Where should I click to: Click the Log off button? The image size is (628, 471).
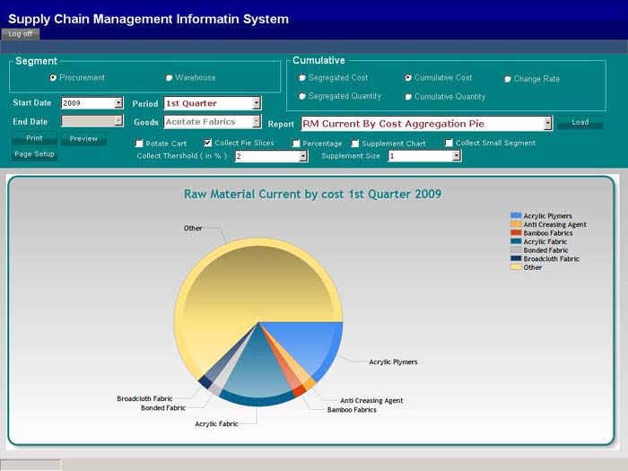click(21, 34)
